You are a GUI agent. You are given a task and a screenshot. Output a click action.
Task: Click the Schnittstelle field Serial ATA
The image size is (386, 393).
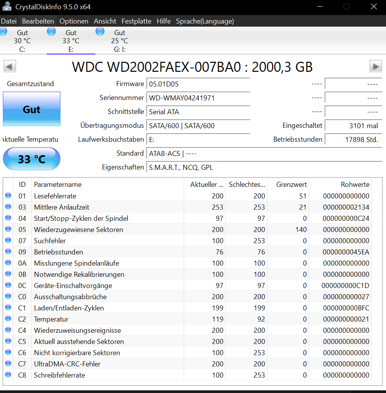(198, 112)
